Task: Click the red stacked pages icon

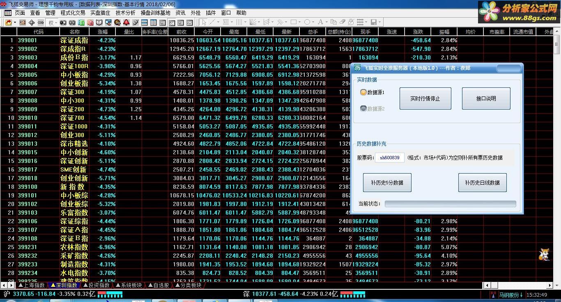Action: [90, 22]
